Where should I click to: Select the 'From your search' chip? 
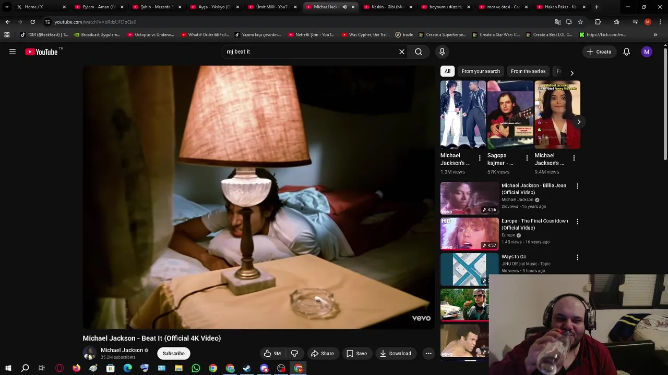pos(481,71)
